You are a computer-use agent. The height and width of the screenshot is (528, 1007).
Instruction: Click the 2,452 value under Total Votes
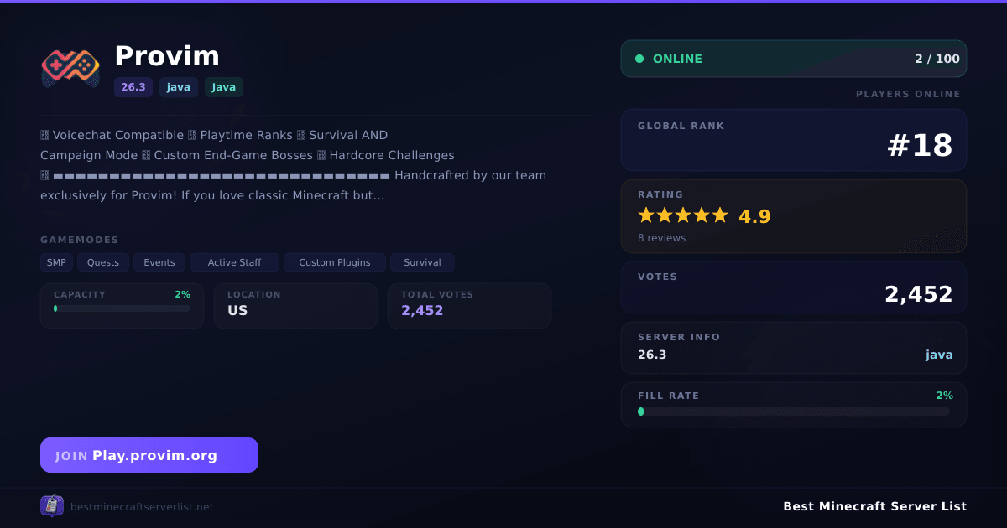pyautogui.click(x=422, y=310)
